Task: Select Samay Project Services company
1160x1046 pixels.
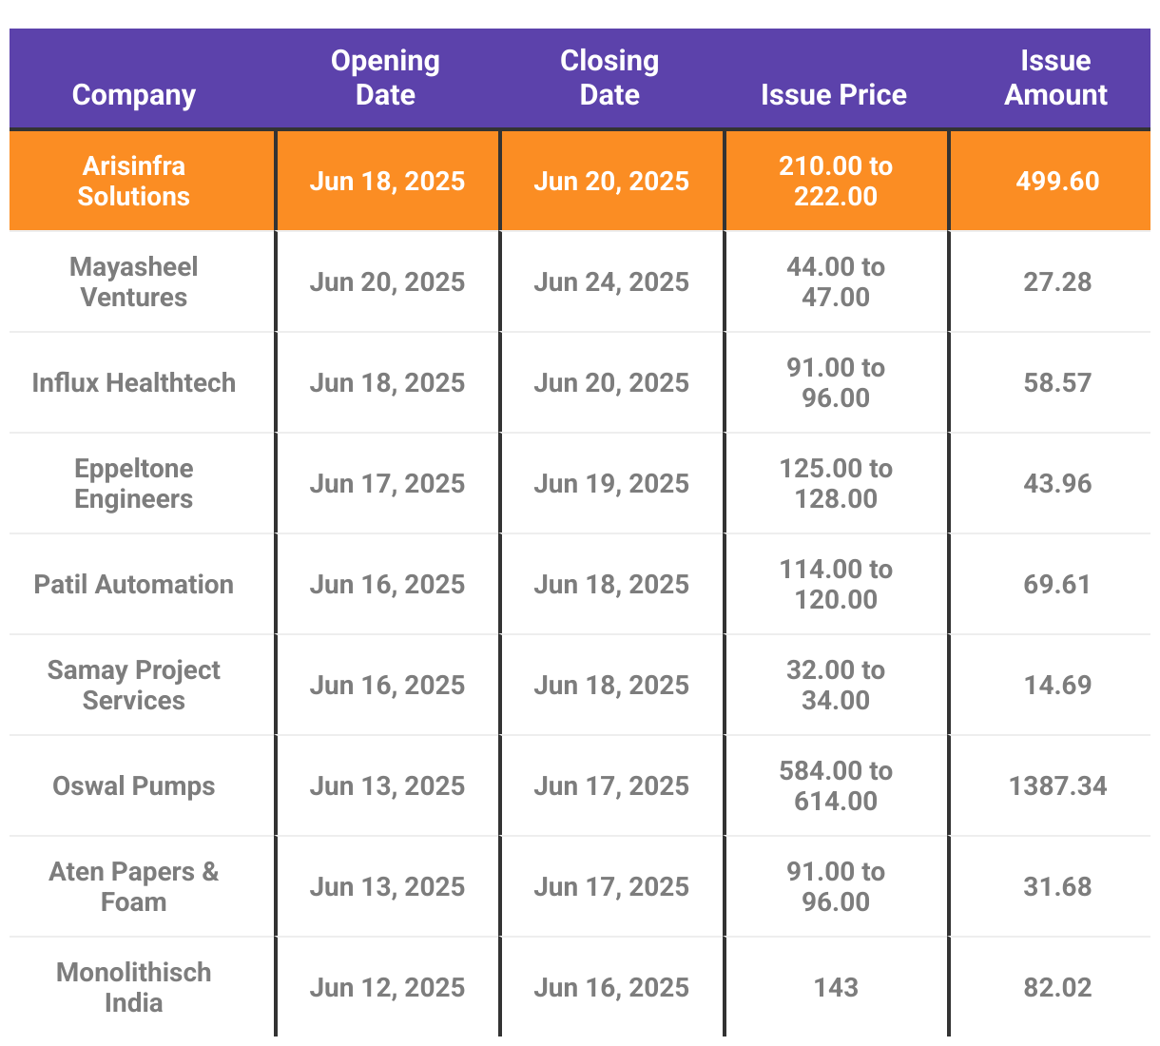Action: coord(134,685)
